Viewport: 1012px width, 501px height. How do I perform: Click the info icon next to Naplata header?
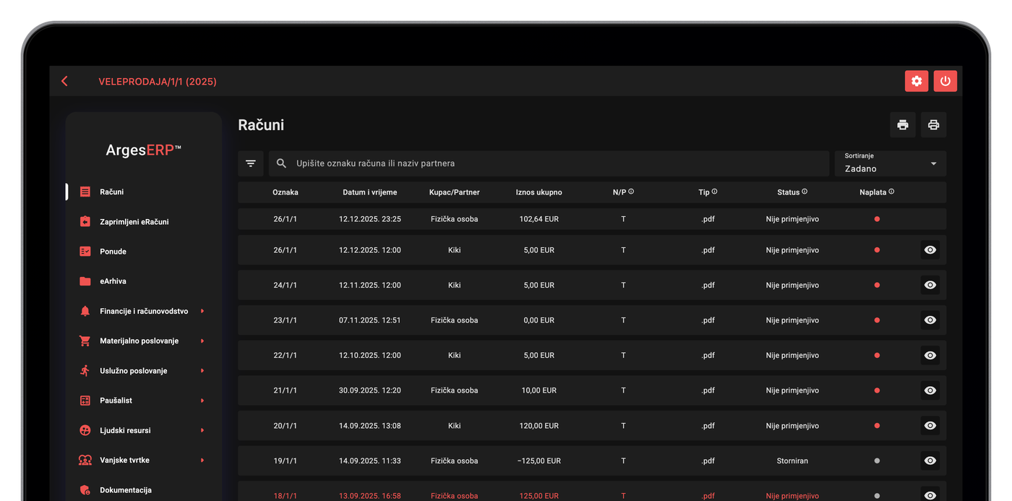(891, 192)
